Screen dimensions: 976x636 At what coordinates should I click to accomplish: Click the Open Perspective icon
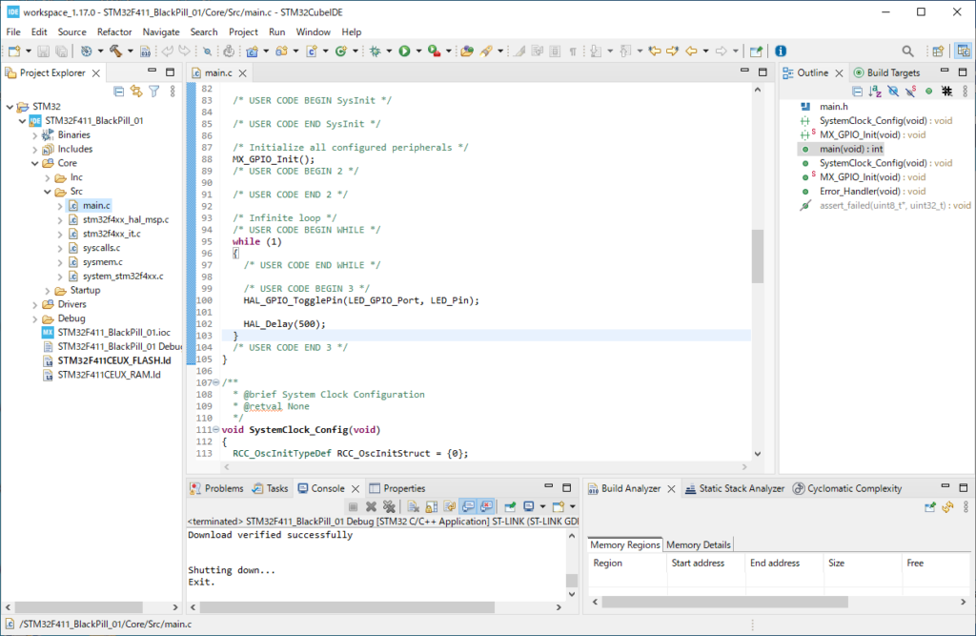(938, 51)
